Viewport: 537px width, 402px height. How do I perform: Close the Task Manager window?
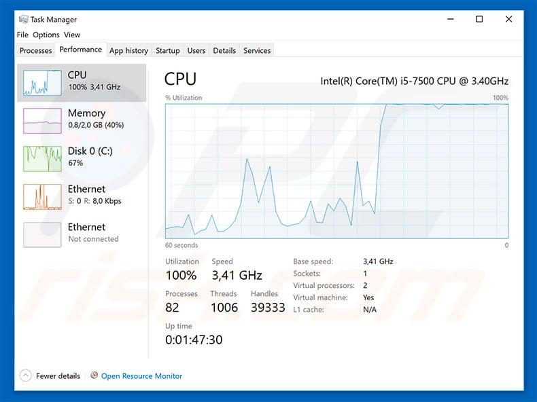508,19
